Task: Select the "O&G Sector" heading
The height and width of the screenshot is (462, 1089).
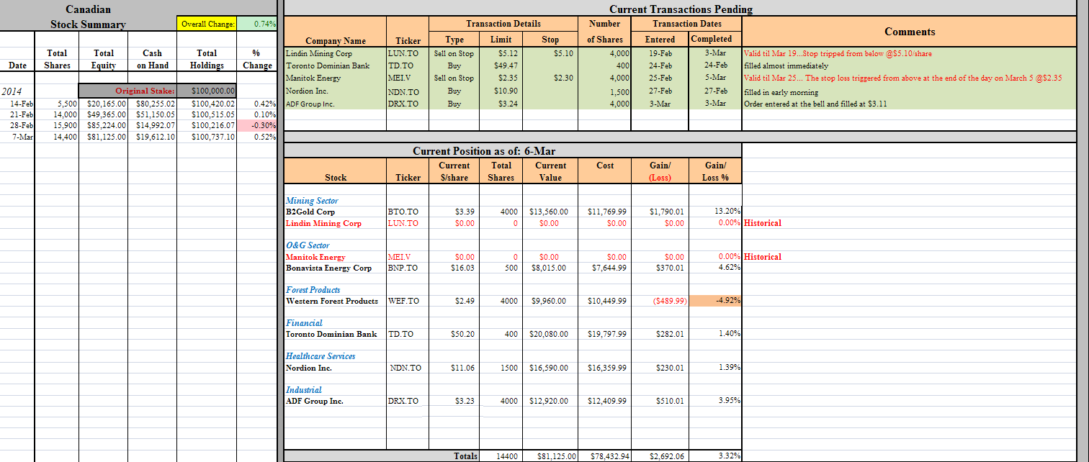Action: click(x=308, y=245)
